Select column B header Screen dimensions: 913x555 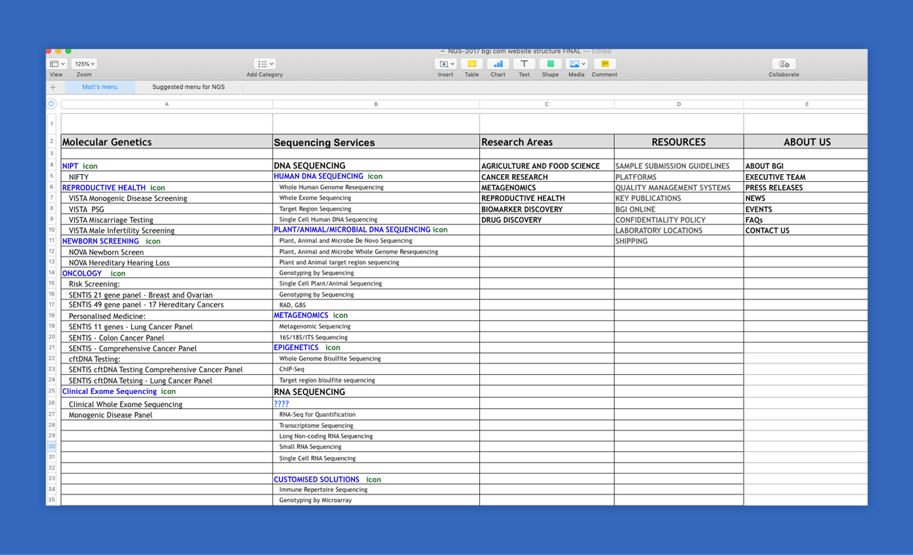pos(376,104)
